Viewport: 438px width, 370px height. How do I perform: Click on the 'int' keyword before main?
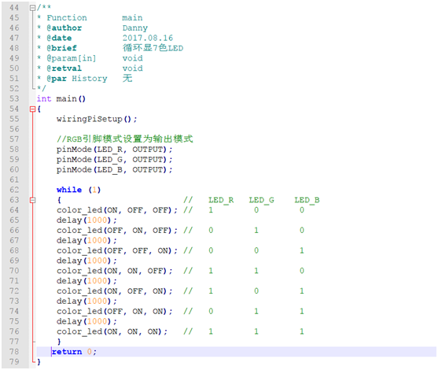click(x=44, y=98)
